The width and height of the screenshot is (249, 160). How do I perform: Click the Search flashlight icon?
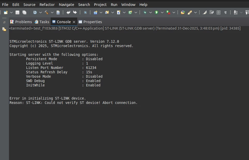coord(190,13)
